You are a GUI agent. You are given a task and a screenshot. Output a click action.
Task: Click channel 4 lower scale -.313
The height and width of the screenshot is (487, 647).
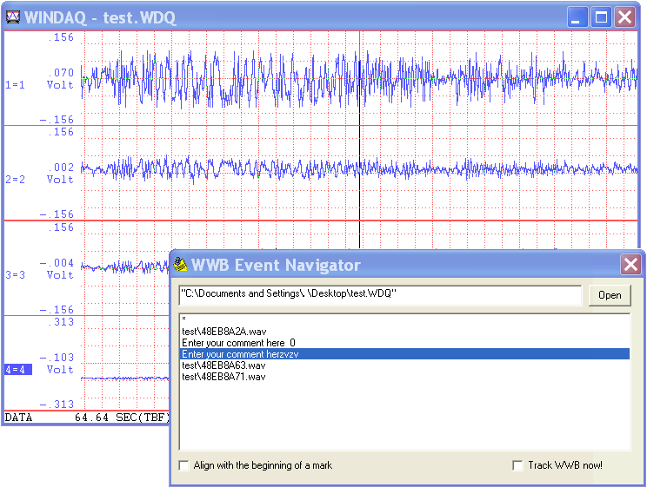pos(57,405)
